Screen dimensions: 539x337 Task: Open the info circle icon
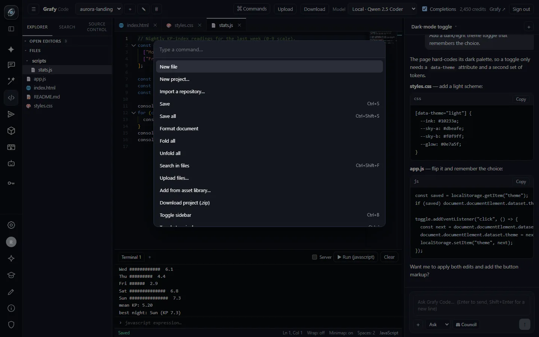(x=11, y=308)
